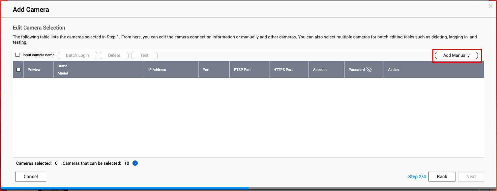497x191 pixels.
Task: Click the blue wizard progress bar
Action: click(x=125, y=188)
